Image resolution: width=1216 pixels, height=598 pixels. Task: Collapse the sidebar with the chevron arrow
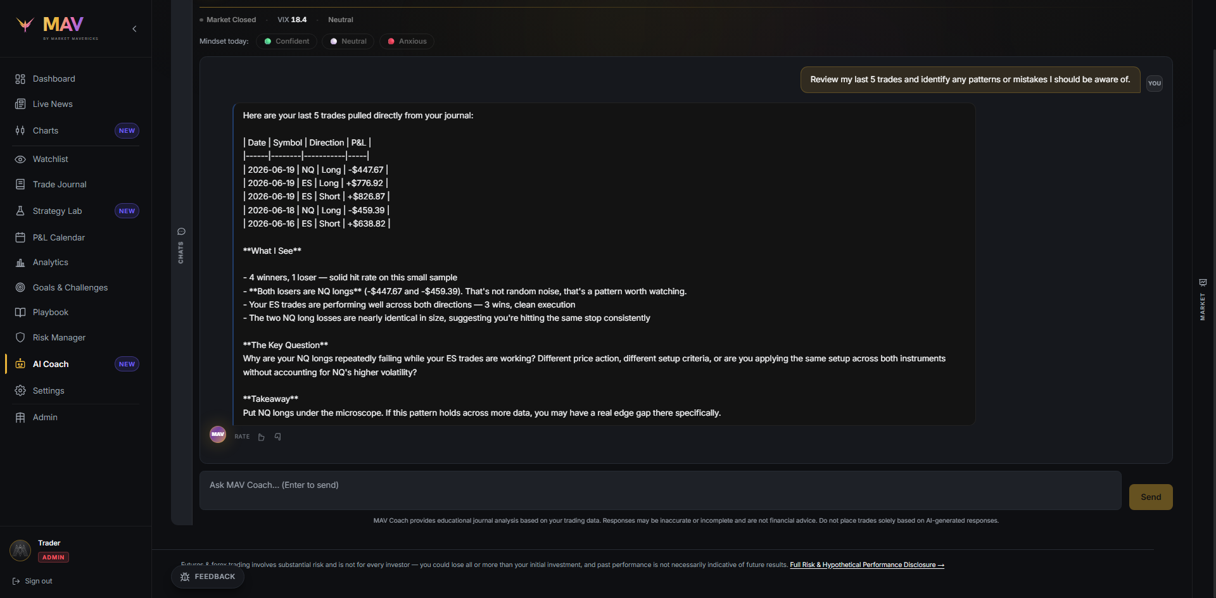[134, 28]
